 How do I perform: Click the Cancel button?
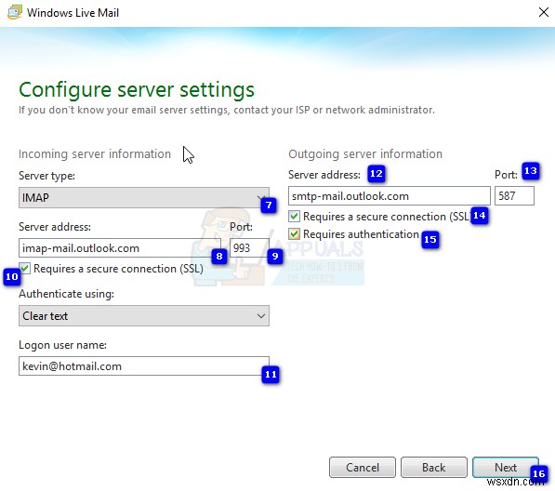363,467
